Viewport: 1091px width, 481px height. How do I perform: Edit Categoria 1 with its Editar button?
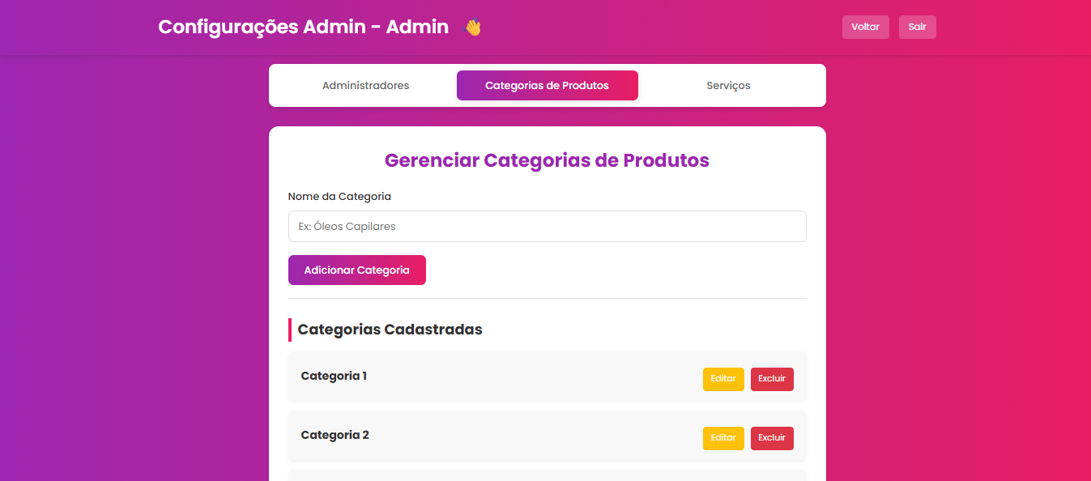pyautogui.click(x=722, y=379)
